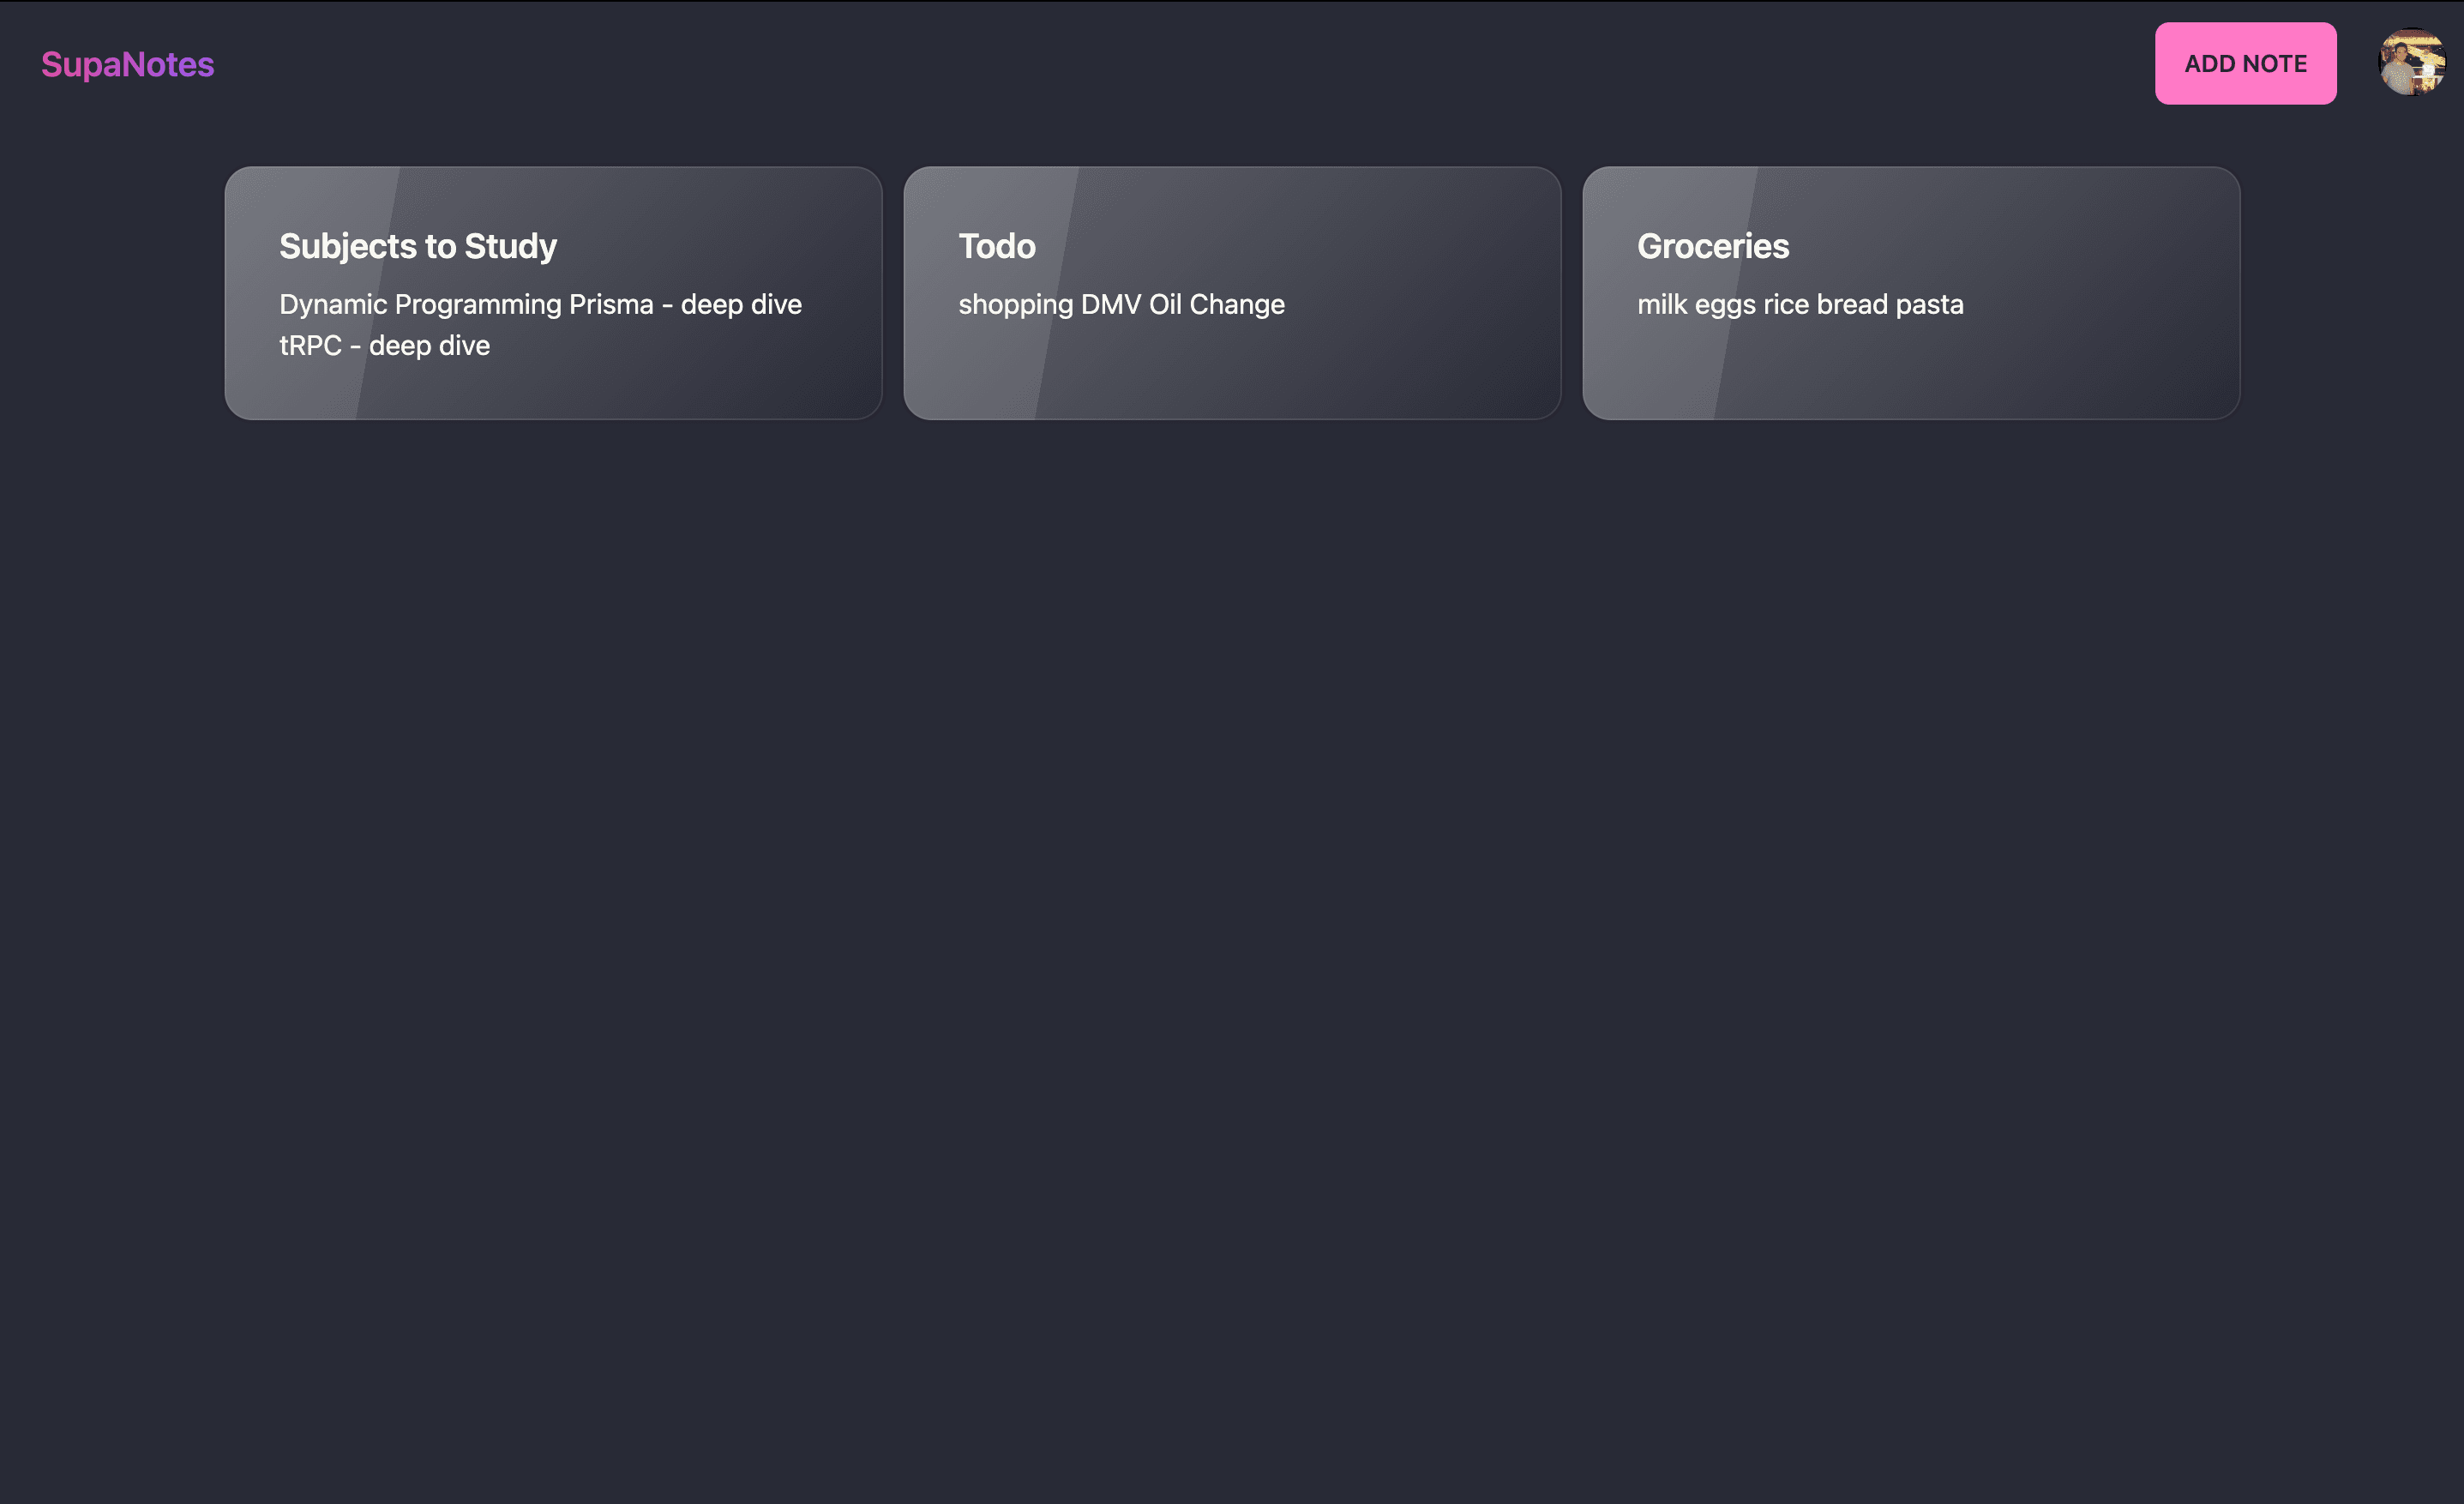Screen dimensions: 2464x1504
Task: Click the 'Subjects to Study' title
Action: point(418,246)
